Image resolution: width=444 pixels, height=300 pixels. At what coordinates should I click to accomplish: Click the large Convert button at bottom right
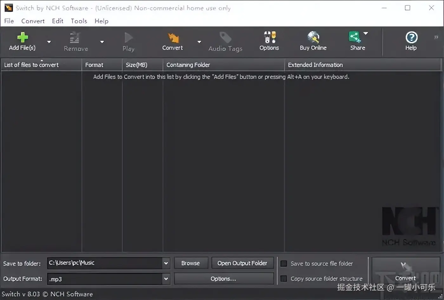[406, 272]
